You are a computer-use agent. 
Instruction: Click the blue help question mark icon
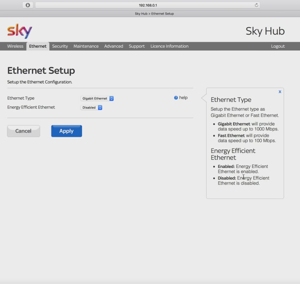click(x=176, y=98)
